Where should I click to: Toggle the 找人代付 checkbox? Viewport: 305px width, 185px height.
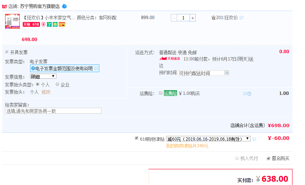point(237,158)
